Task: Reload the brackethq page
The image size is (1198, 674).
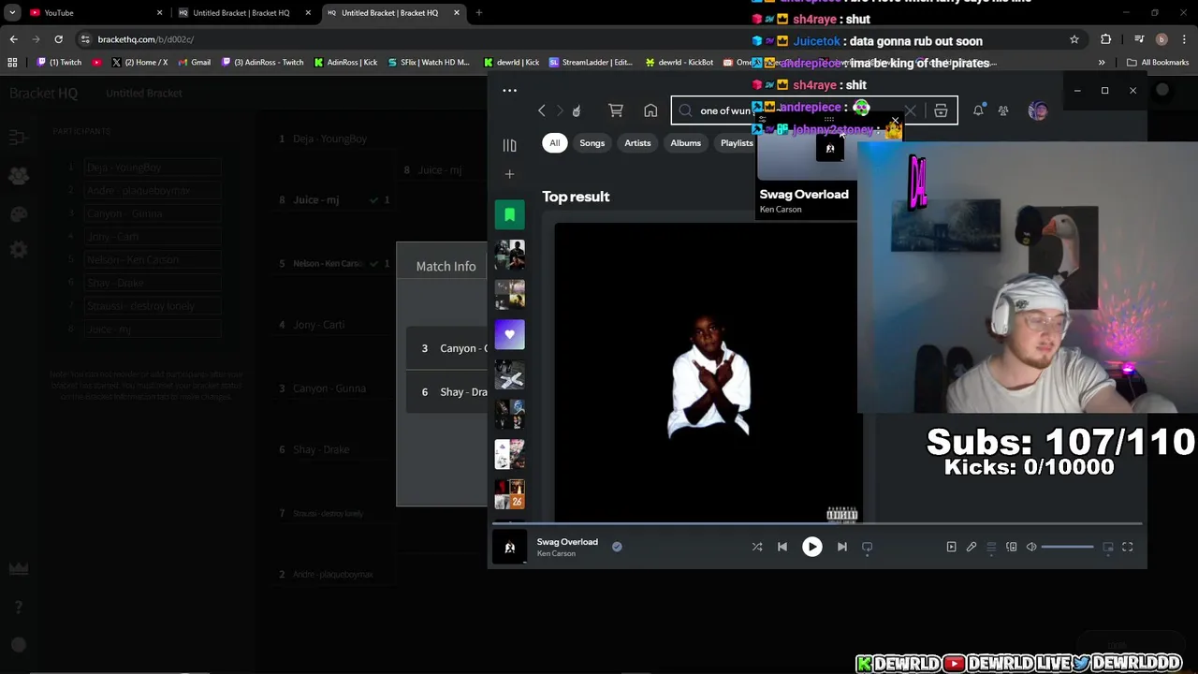Action: click(x=58, y=39)
